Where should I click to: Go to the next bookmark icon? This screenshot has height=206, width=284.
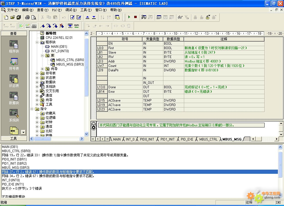pyautogui.click(x=49, y=26)
